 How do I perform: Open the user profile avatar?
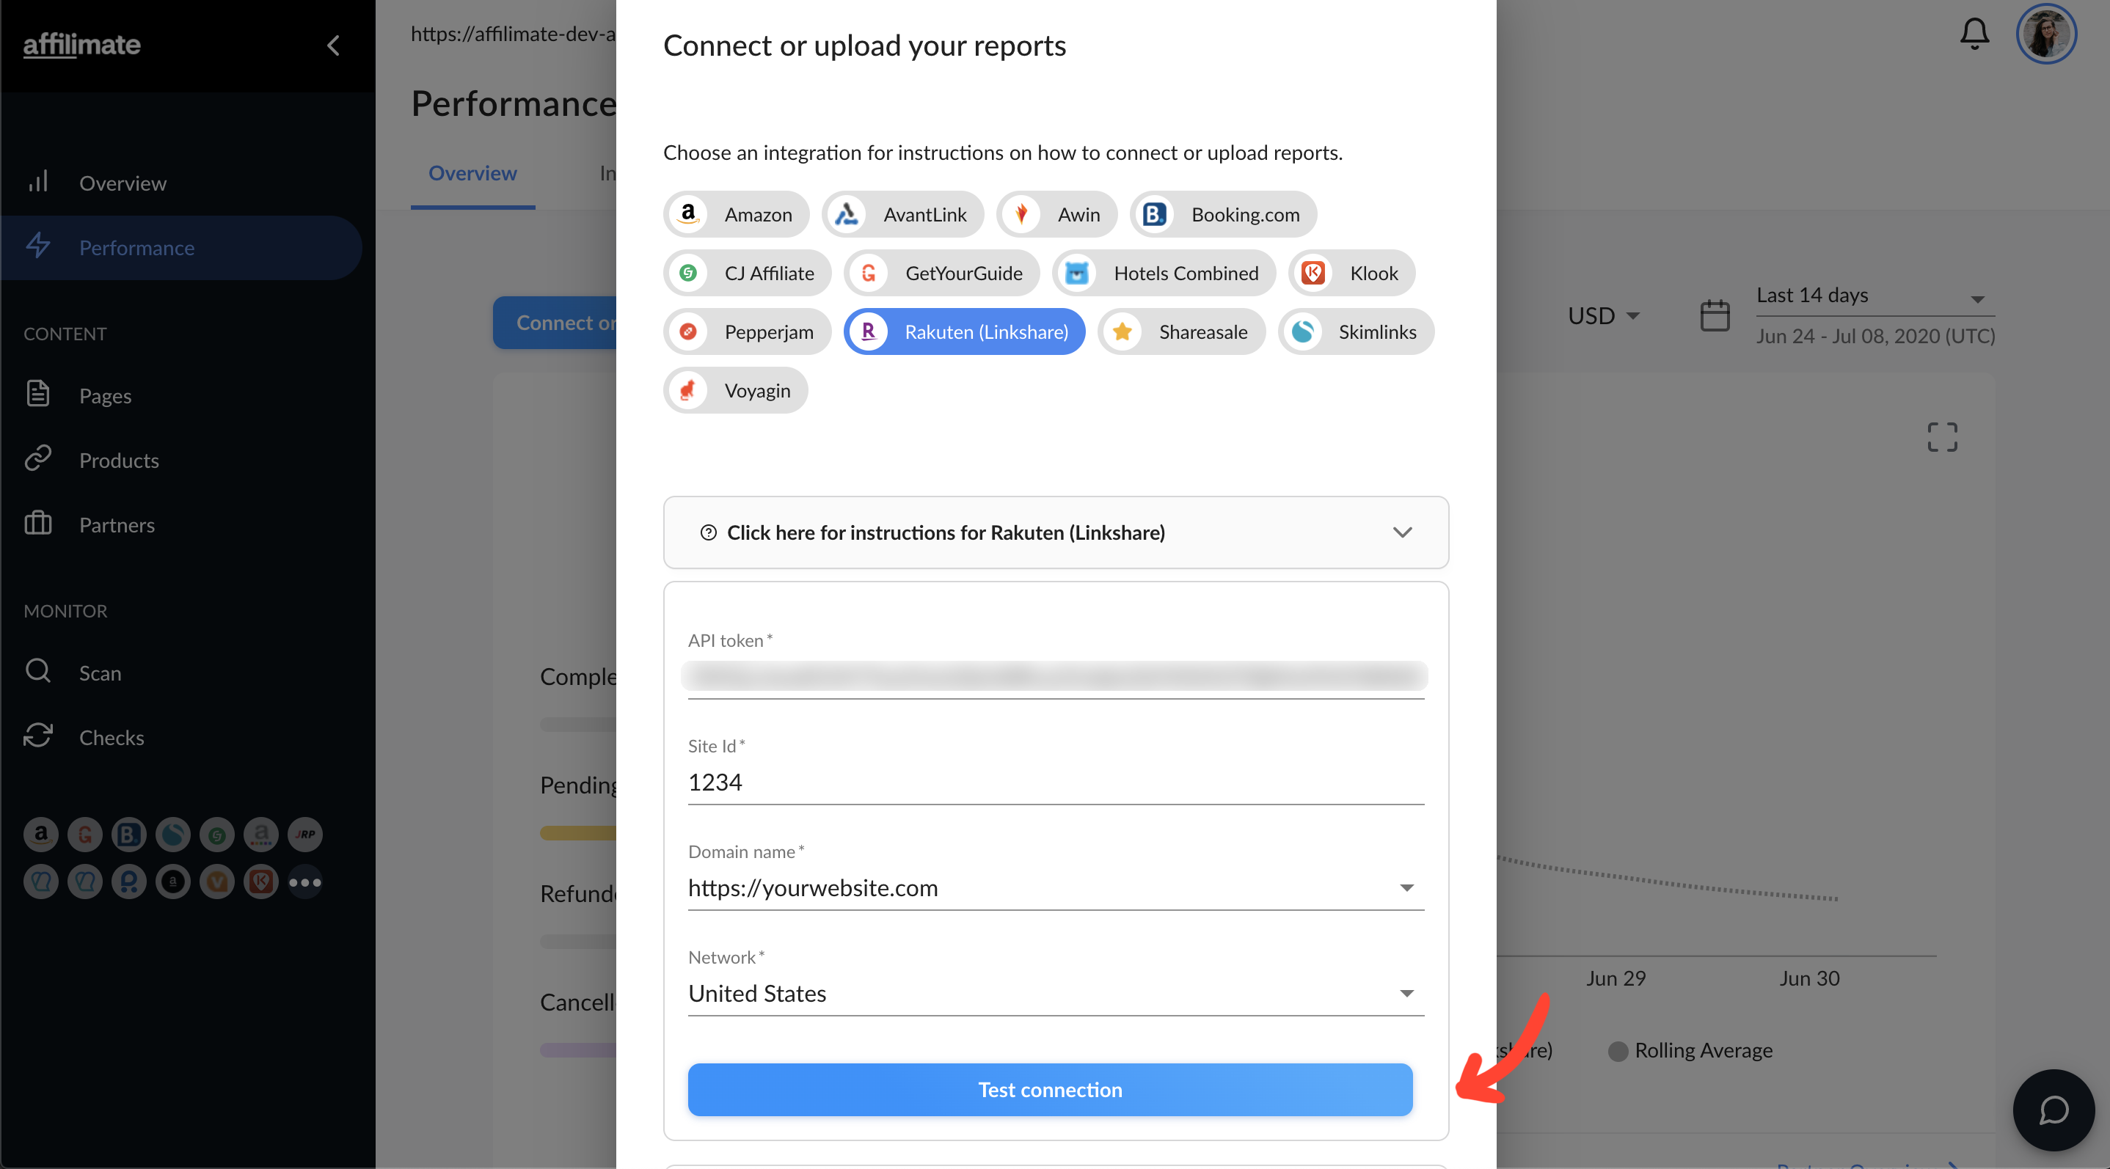(2046, 34)
